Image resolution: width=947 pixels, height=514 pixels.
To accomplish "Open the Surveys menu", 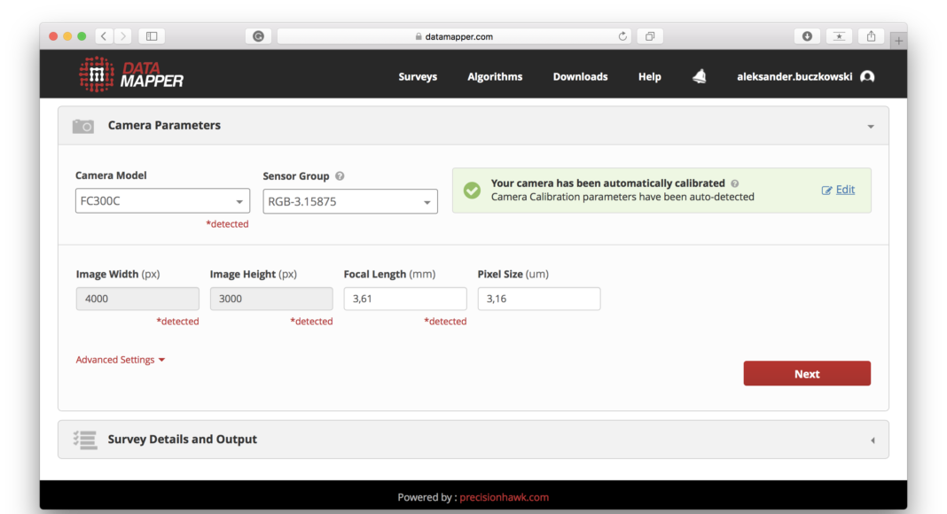I will coord(418,77).
